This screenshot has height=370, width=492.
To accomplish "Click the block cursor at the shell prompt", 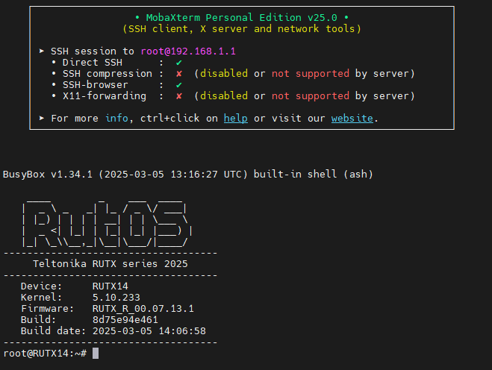I will tap(96, 353).
